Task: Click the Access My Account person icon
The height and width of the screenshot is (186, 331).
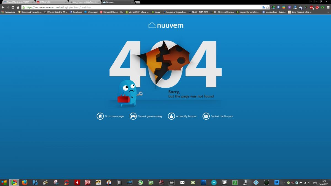Action: point(171,116)
